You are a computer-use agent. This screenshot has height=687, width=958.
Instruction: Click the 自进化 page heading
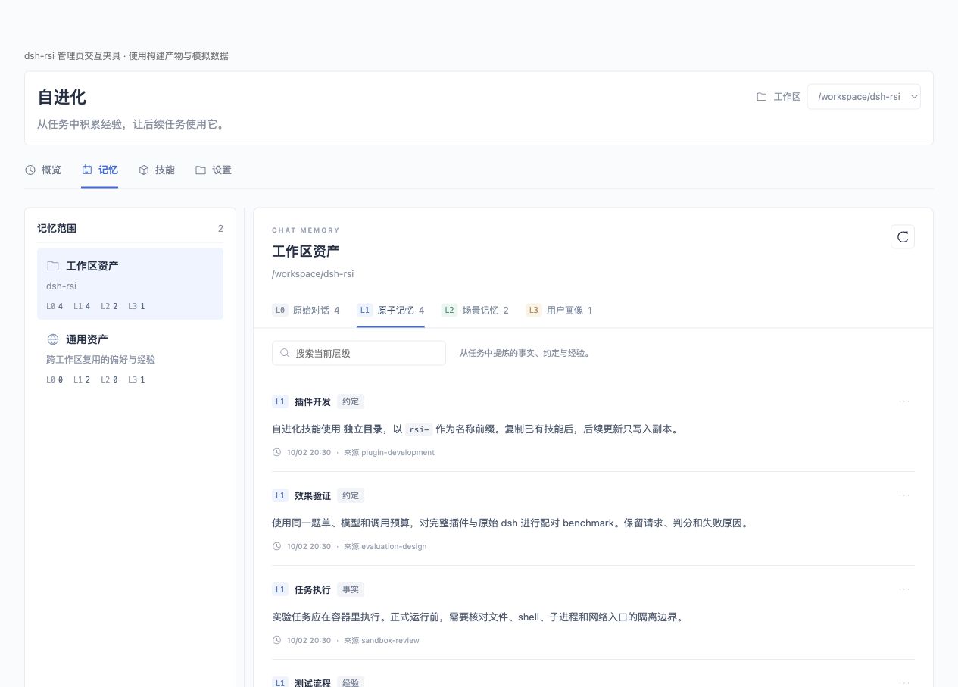coord(61,97)
